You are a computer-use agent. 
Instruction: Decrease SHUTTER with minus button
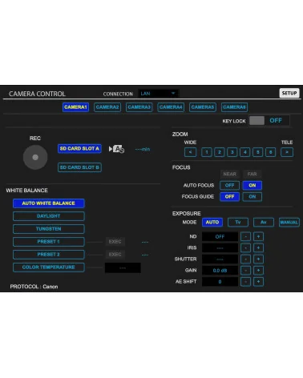[x=245, y=259]
